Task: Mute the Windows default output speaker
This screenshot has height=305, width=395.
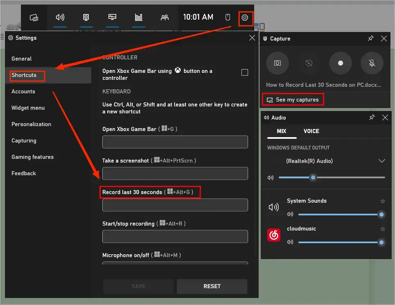Action: pos(271,178)
